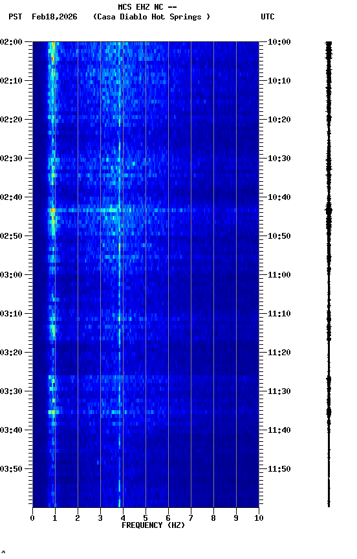Click the UTC time label '10:10'

(279, 81)
